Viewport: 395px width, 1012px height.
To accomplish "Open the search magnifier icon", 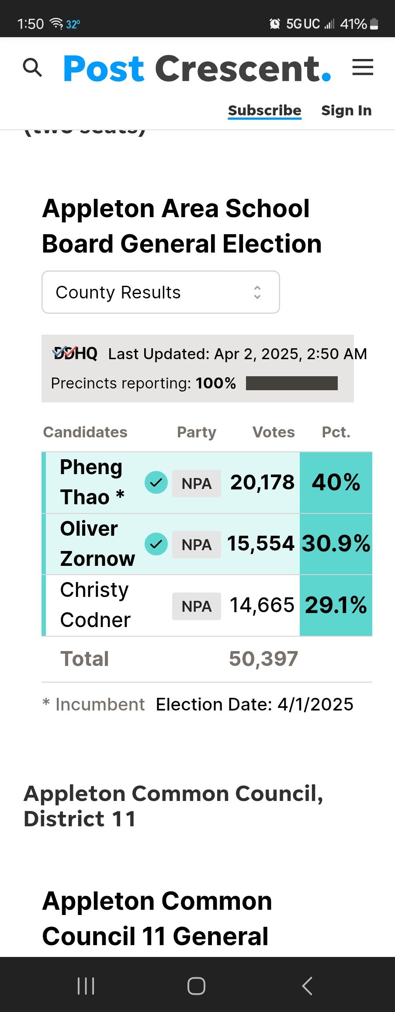I will coord(32,68).
